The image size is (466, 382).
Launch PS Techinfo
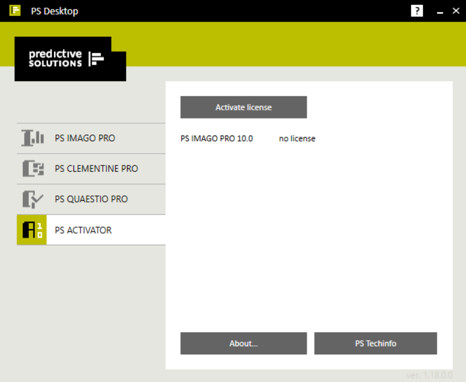[376, 343]
